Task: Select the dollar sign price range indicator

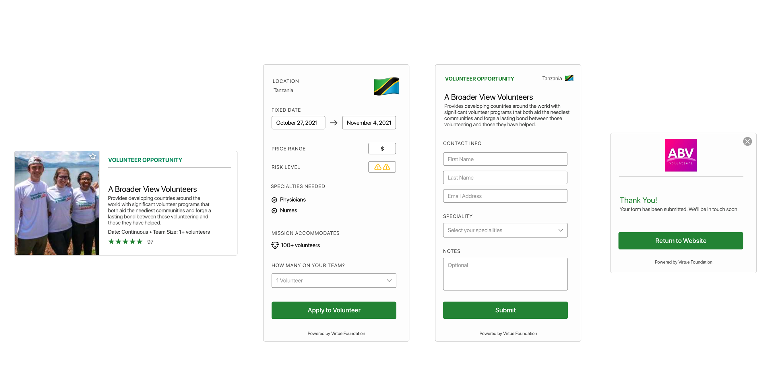Action: click(x=382, y=148)
